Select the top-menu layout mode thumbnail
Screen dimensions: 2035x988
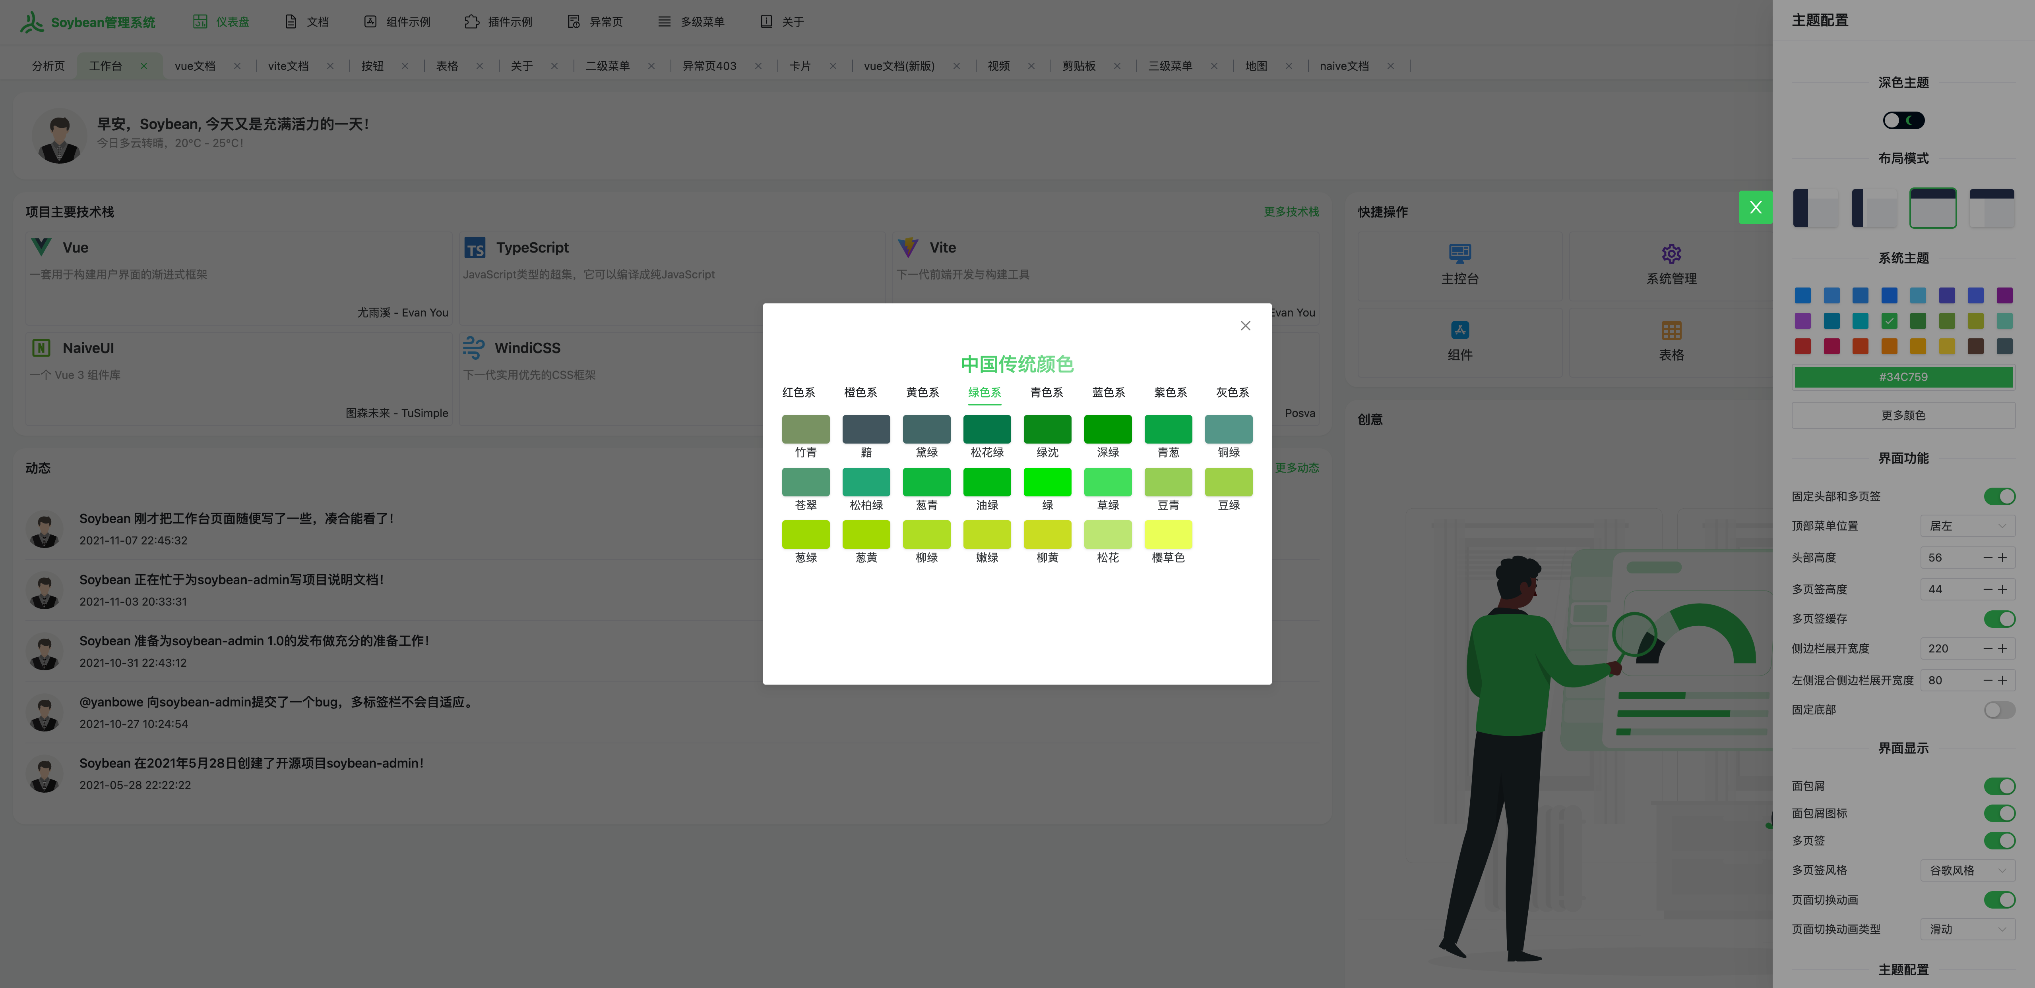(1932, 208)
